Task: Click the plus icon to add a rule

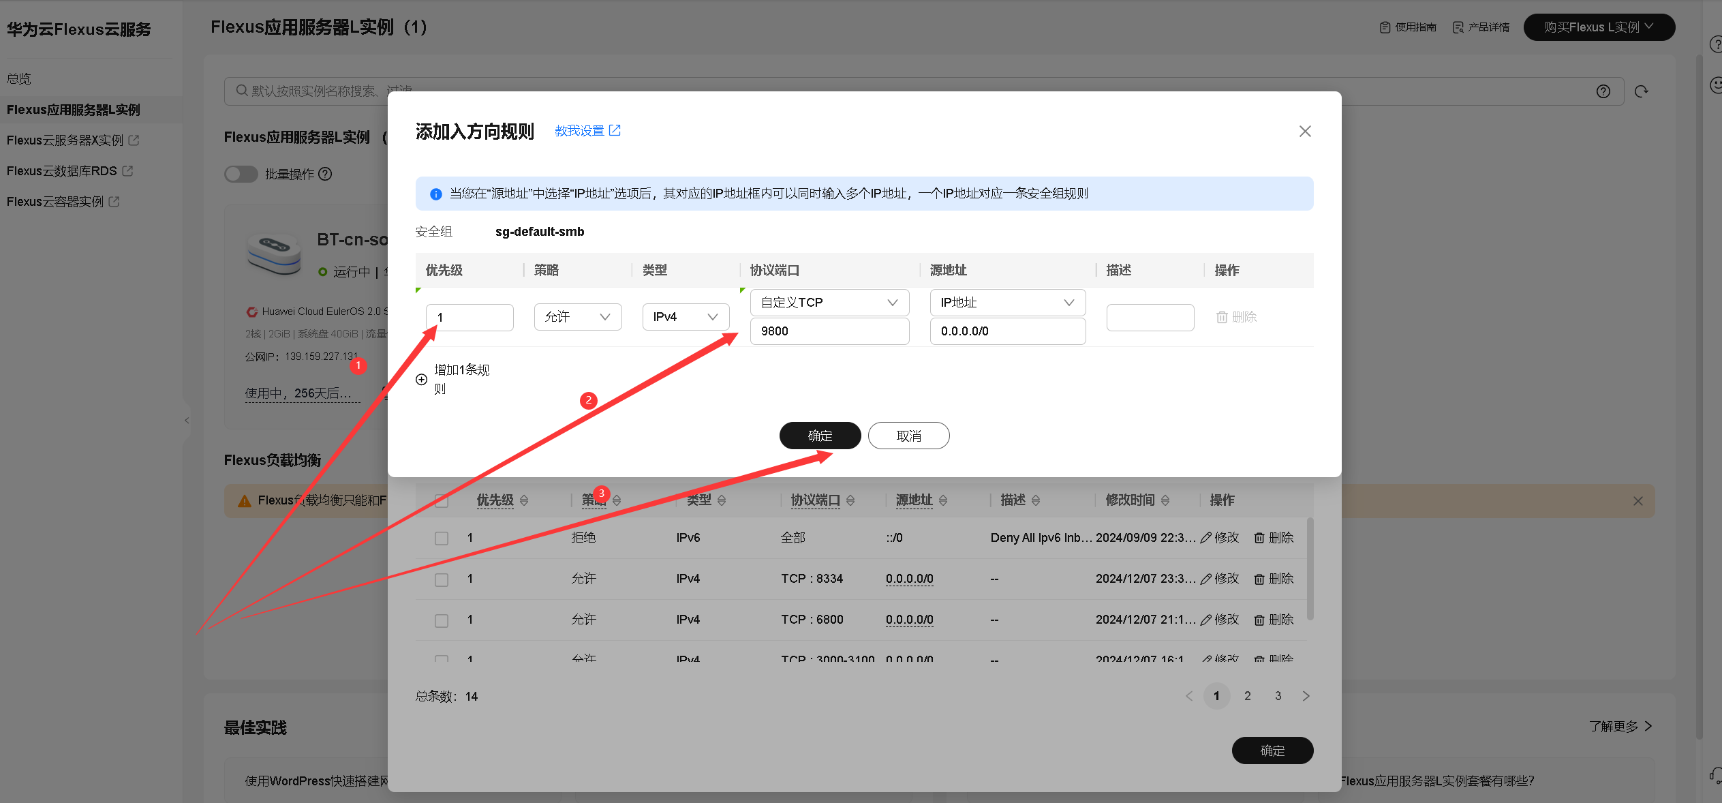Action: [x=422, y=380]
